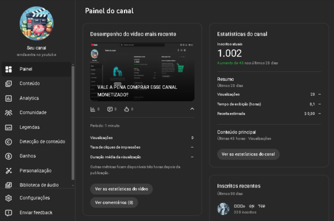This screenshot has width=334, height=221.
Task: Click the Período: 1 minuto text
Action: [105, 126]
